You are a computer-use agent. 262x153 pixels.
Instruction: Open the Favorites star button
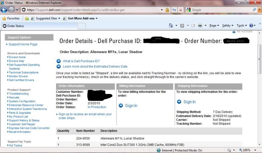coord(11,18)
